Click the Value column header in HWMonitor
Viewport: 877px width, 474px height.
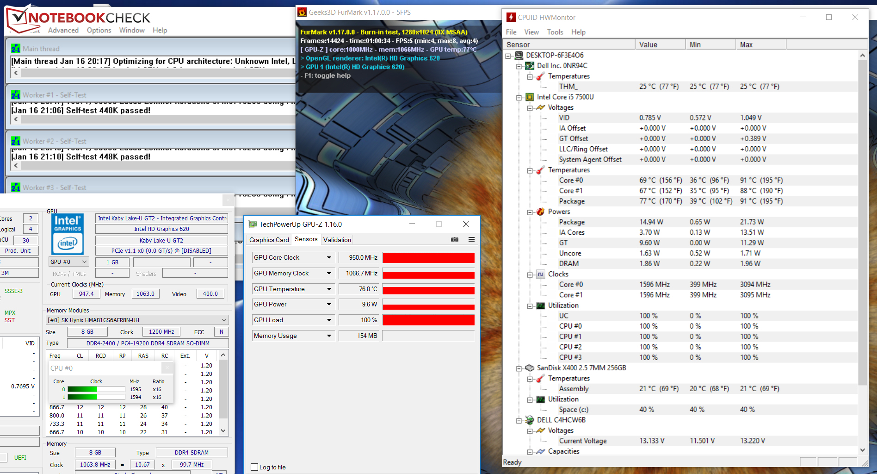tap(660, 44)
